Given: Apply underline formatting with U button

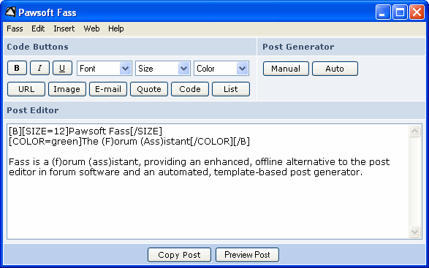Looking at the screenshot, I should pos(62,68).
